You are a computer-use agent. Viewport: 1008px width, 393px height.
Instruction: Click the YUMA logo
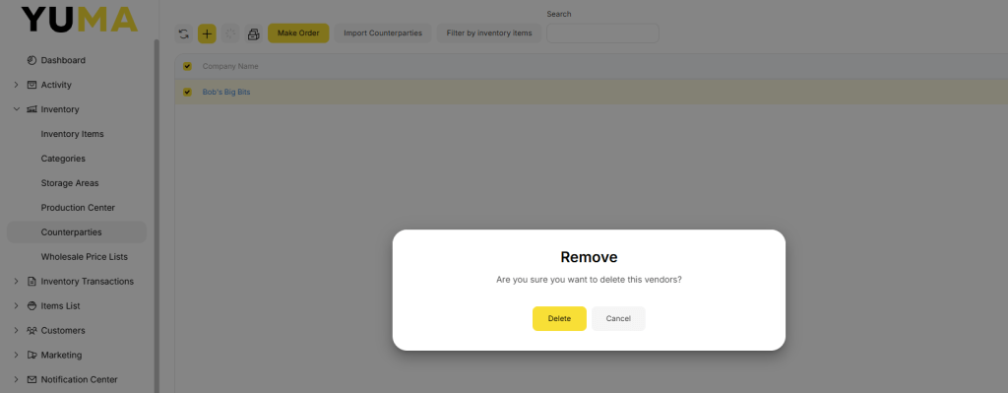pos(79,20)
